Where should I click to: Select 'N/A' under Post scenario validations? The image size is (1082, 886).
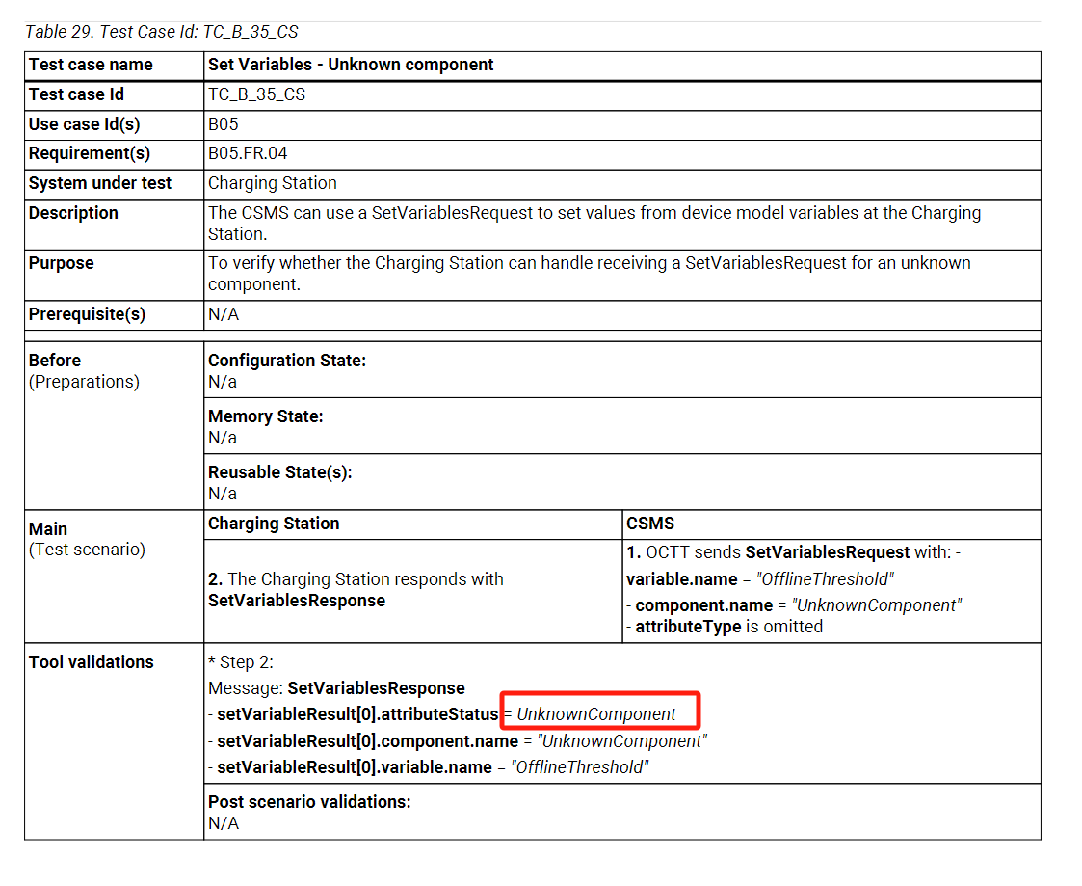[x=224, y=824]
